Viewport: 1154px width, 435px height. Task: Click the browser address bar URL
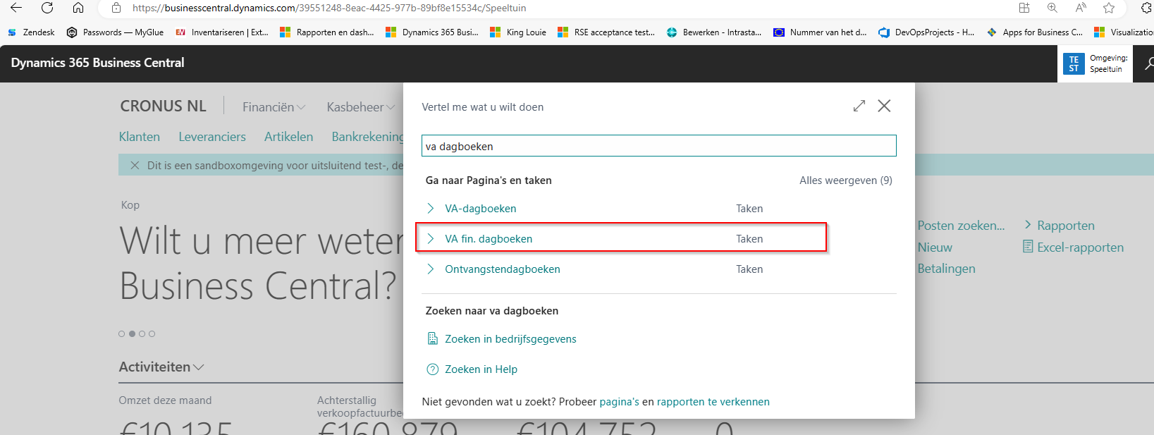point(329,8)
